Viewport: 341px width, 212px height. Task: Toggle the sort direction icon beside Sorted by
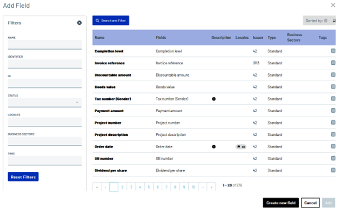(x=334, y=21)
